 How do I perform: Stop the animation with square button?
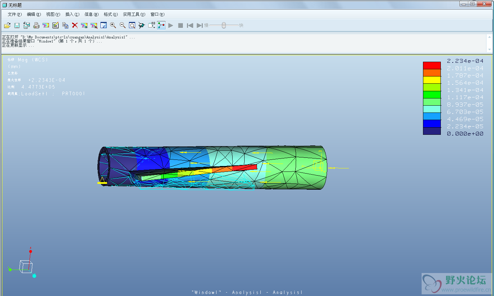(x=180, y=25)
